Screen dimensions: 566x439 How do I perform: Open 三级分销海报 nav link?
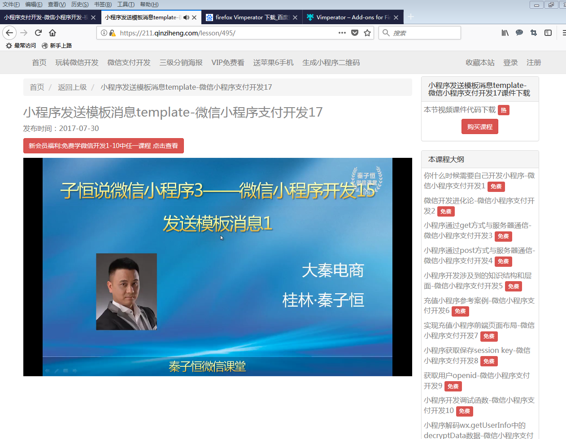[x=181, y=62]
